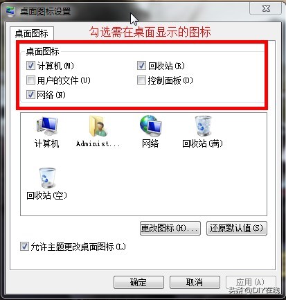Viewport: 286px width, 300px height.
Task: Close the 桌面图标设置 dialog window
Action: (x=266, y=9)
